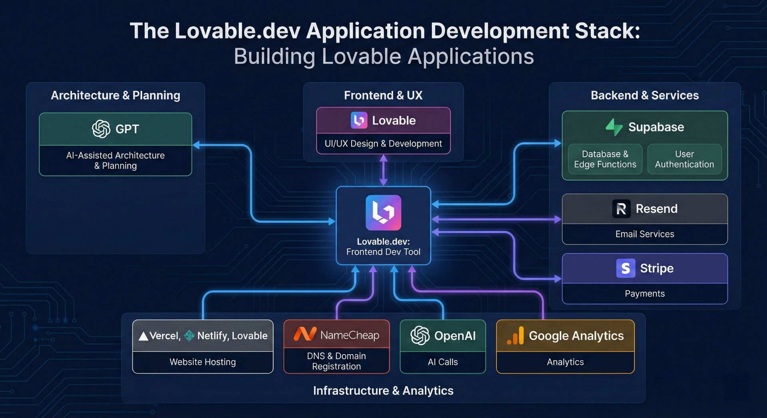
Task: Click the 'Netlify, Lovable' text
Action: (232, 336)
